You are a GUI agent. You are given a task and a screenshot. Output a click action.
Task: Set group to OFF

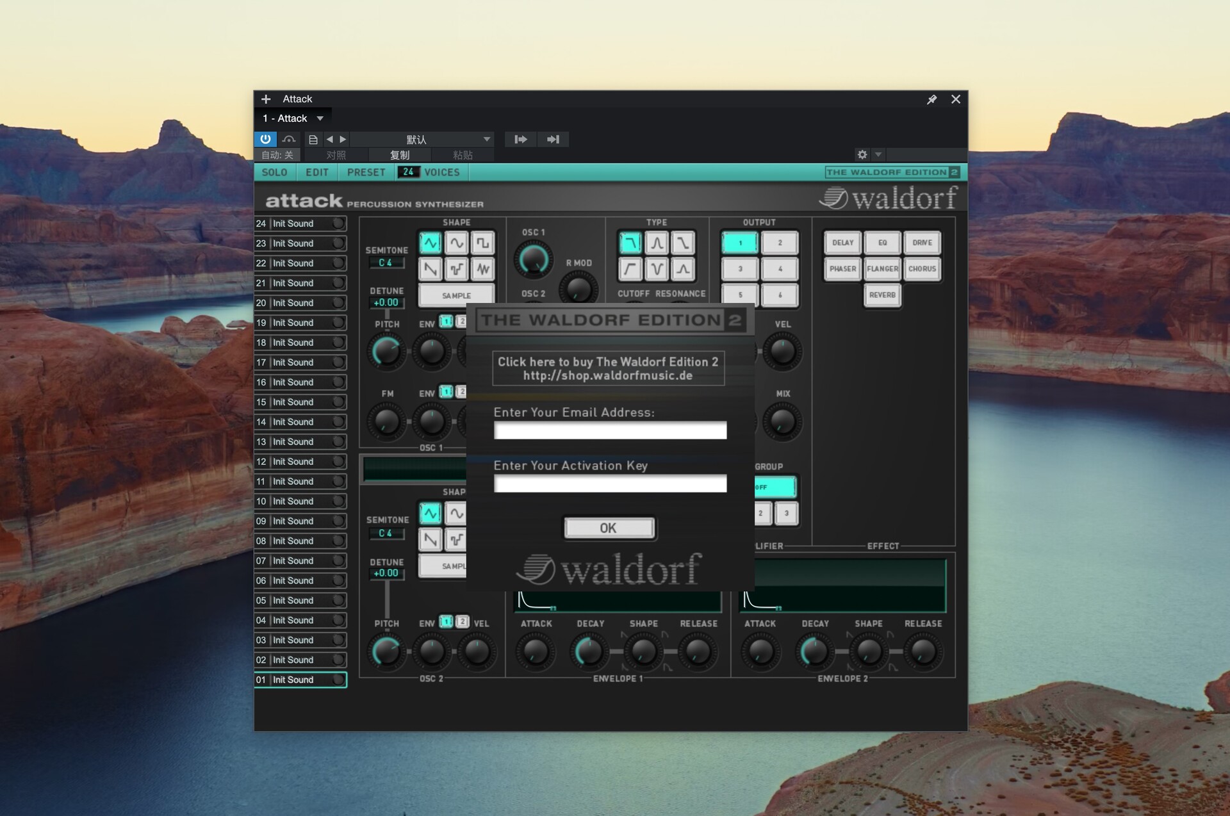tap(775, 487)
